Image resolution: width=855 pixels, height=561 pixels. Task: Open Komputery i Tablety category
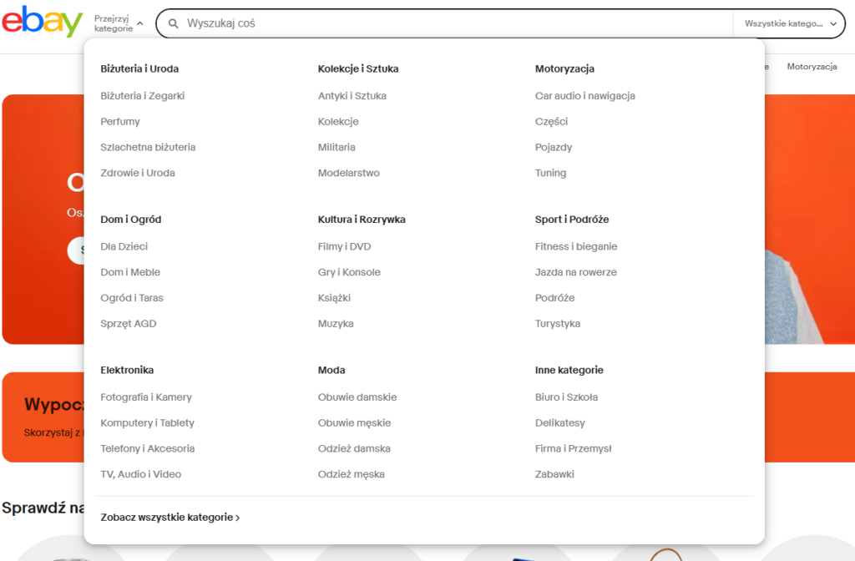(x=147, y=423)
